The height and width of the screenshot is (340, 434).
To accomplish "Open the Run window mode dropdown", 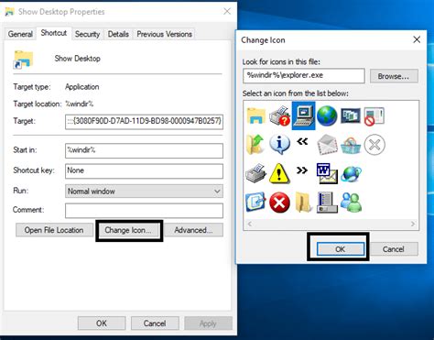I will [144, 192].
